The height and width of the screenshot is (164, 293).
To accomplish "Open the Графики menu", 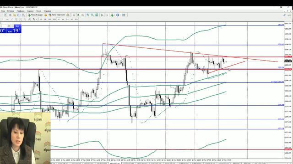I will point(21,11).
